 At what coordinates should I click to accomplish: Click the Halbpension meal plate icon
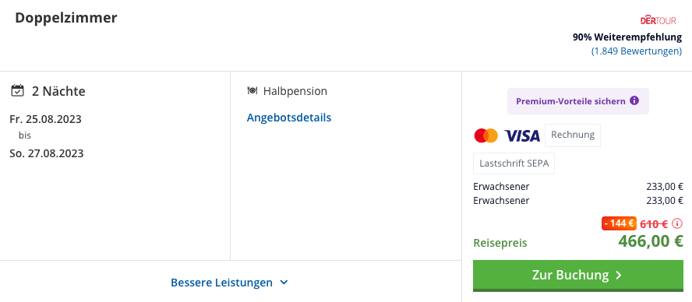point(252,91)
